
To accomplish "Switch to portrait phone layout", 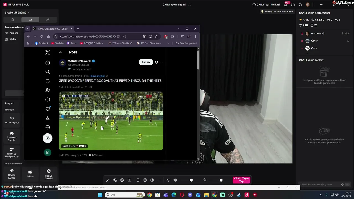I will click(12, 20).
